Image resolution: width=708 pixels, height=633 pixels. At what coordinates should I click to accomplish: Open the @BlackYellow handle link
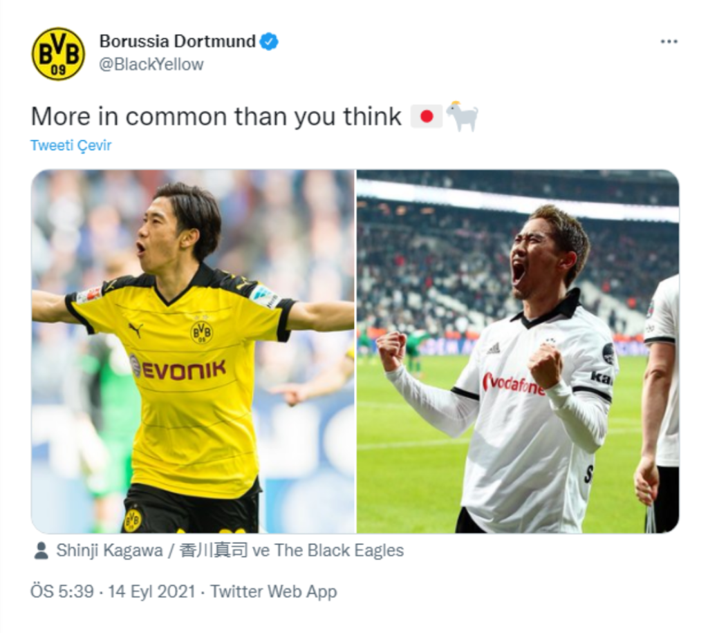[x=151, y=64]
